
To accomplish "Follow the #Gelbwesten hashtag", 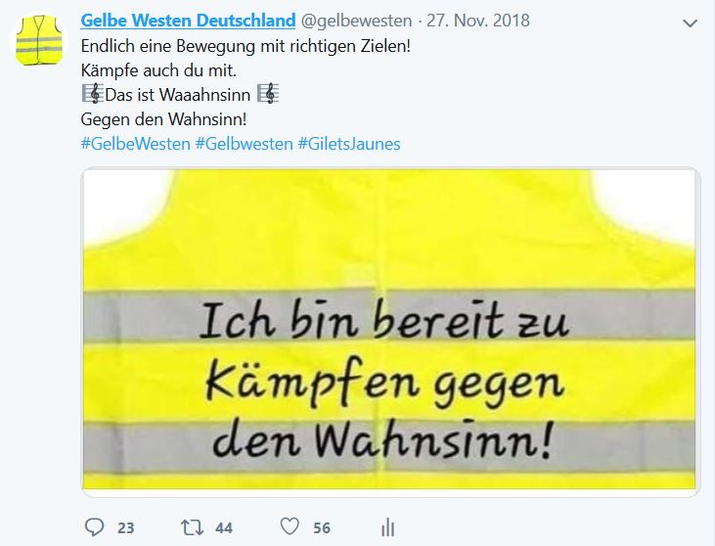I will pyautogui.click(x=244, y=144).
